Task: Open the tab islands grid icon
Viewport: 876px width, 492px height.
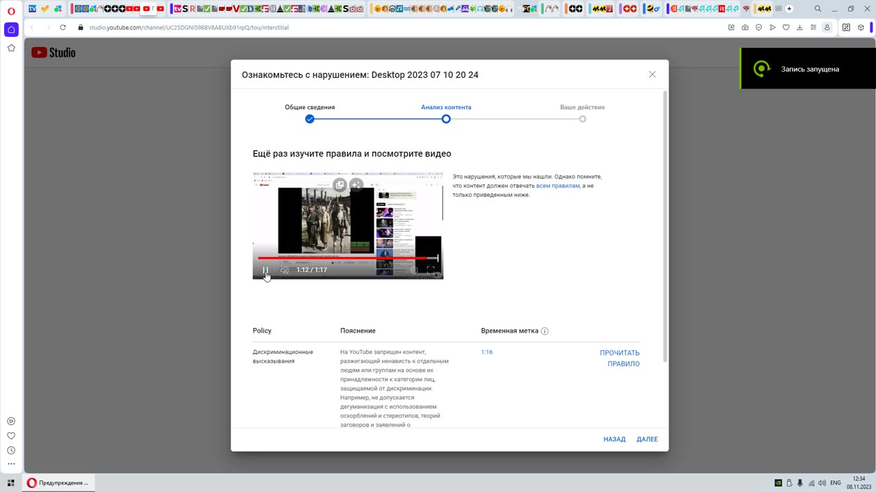Action: (x=778, y=9)
